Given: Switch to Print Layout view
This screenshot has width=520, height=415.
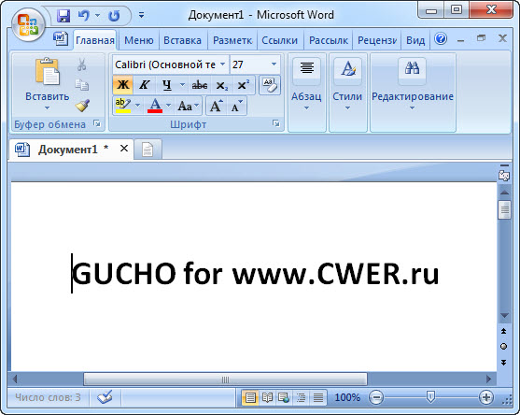Looking at the screenshot, I should click(250, 397).
